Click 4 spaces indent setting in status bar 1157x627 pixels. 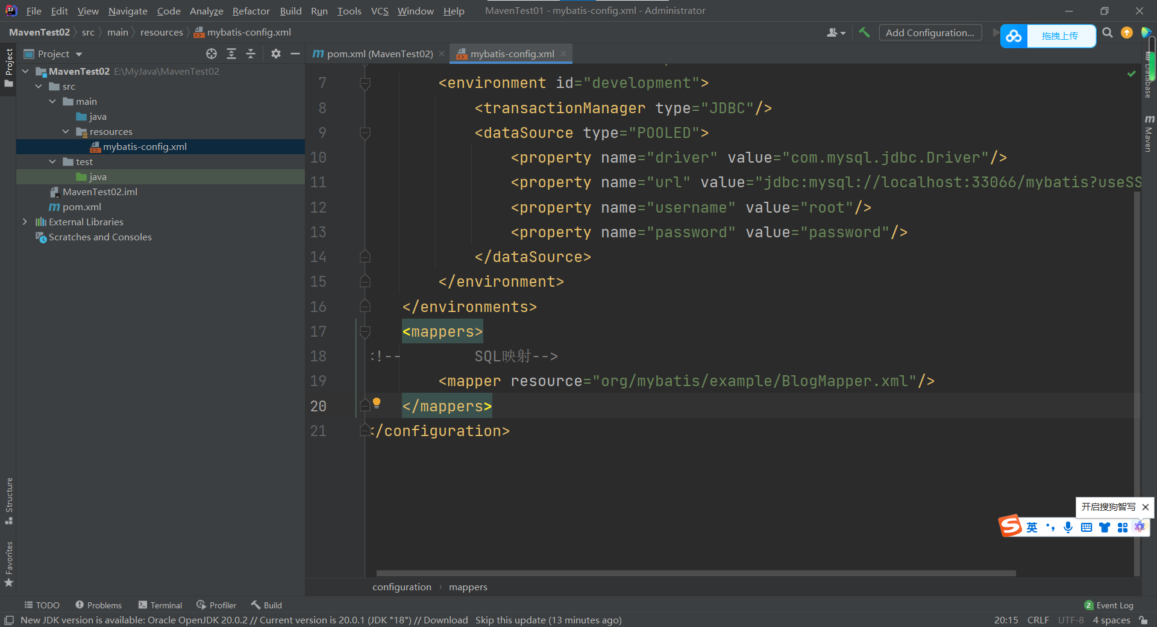pos(1111,620)
